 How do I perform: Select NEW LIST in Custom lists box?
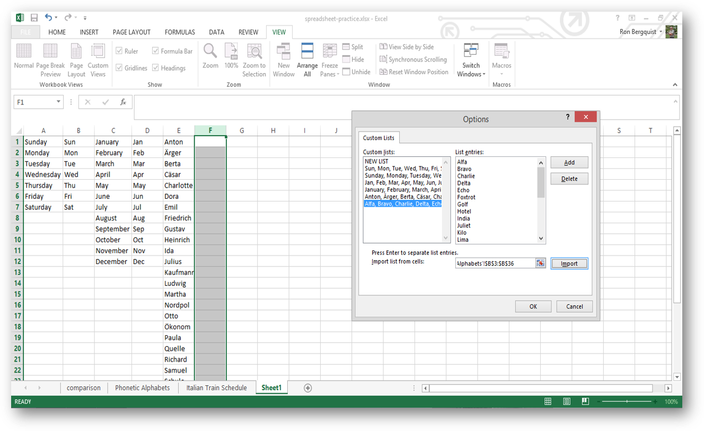tap(376, 162)
